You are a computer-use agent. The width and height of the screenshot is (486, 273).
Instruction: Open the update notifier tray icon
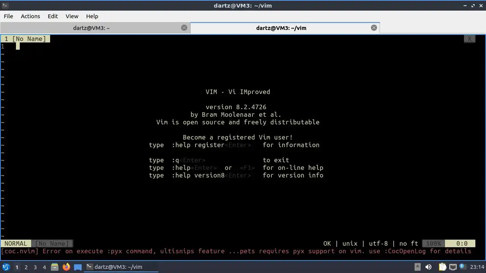pos(463,267)
